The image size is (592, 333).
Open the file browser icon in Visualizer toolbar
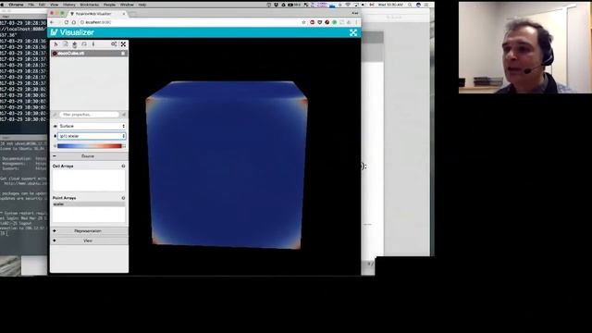point(66,44)
